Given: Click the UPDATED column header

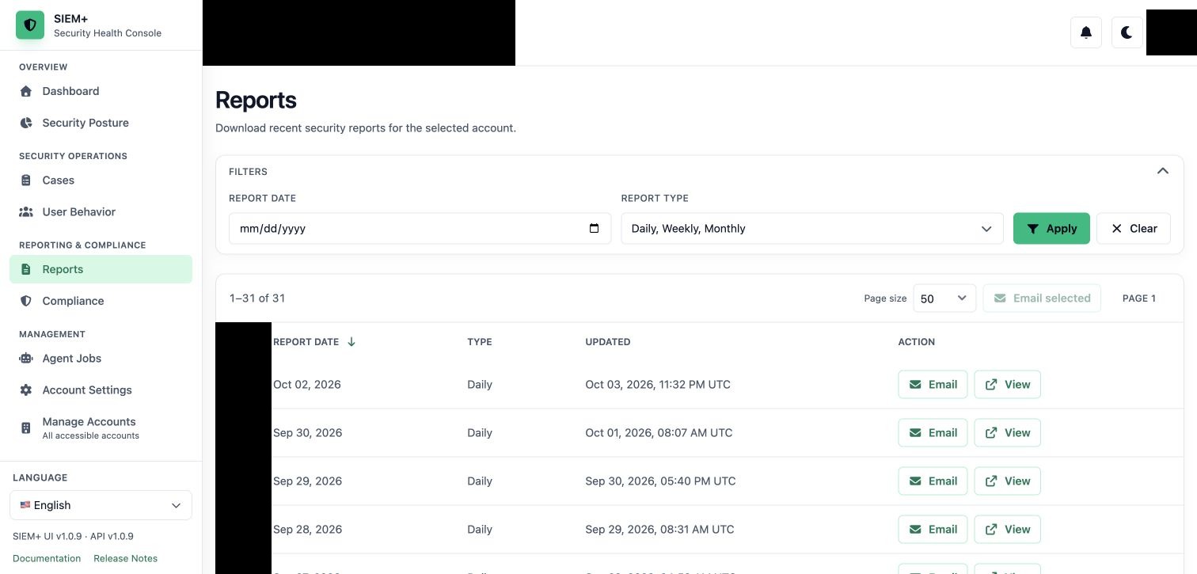Looking at the screenshot, I should pos(608,342).
